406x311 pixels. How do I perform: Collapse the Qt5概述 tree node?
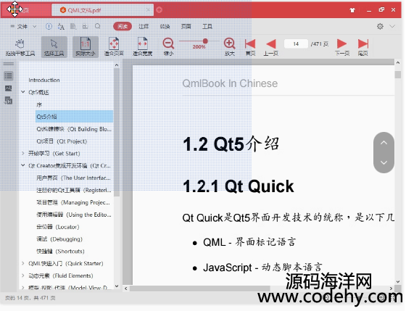(23, 92)
